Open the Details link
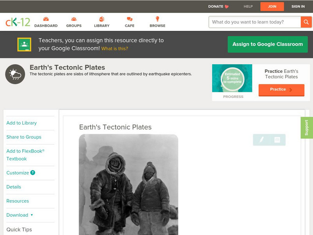Viewport: 313px width, 235px height. point(14,187)
